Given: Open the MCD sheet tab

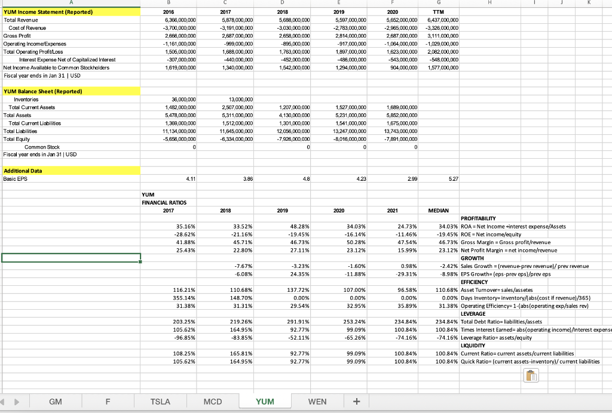Looking at the screenshot, I should click(x=212, y=401).
